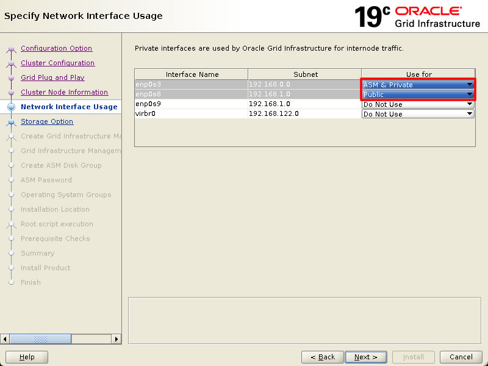The image size is (488, 366).
Task: Click the 192.168.0.0 subnet cell
Action: (x=304, y=84)
